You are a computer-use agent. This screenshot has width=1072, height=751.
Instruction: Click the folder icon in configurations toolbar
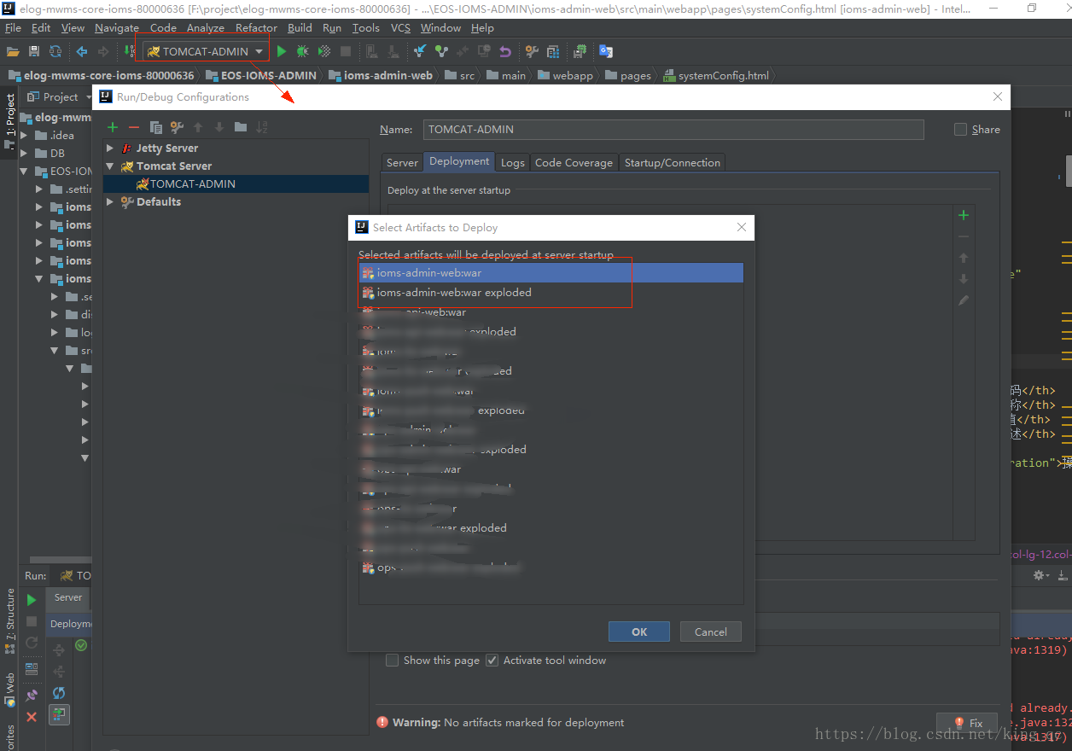tap(241, 127)
